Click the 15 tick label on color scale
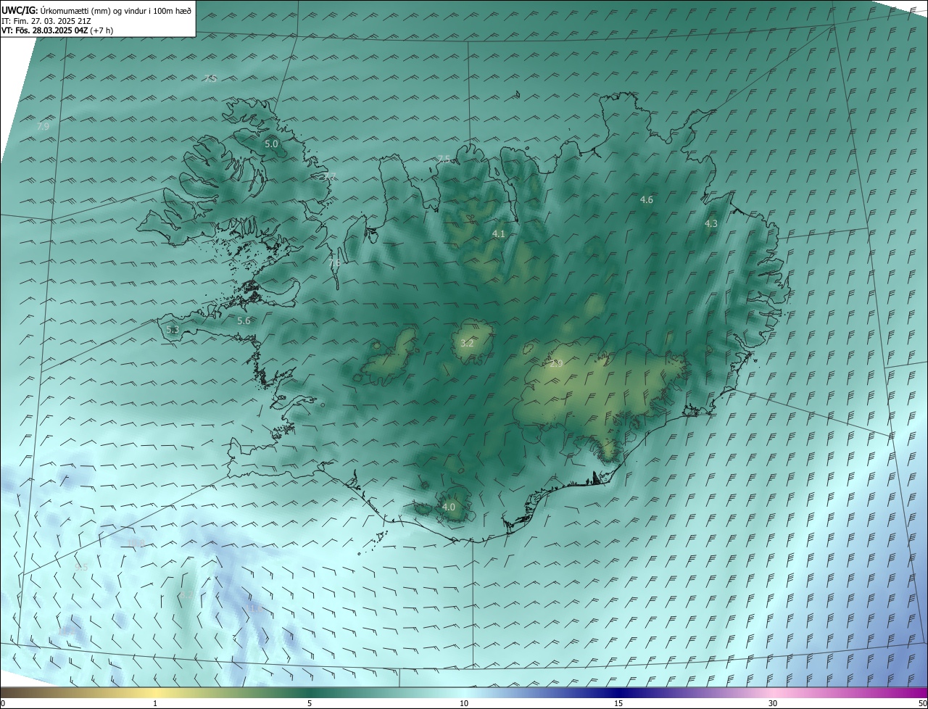 (618, 703)
